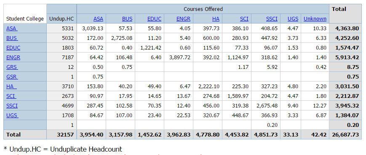This screenshot has height=155, width=366.
Task: Click the BUS course column header link
Action: (127, 18)
